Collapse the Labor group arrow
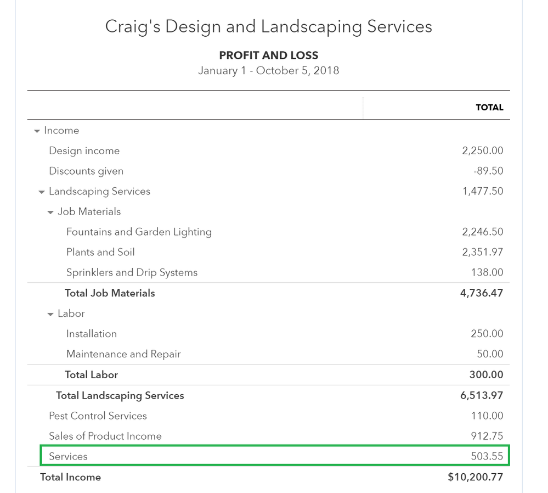This screenshot has height=493, width=548. pyautogui.click(x=50, y=315)
